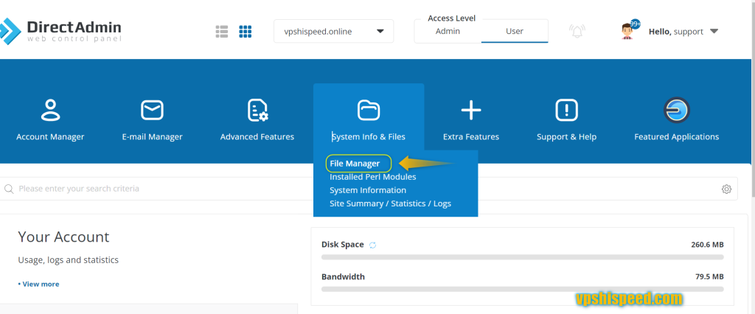Open the notifications bell

pos(577,32)
